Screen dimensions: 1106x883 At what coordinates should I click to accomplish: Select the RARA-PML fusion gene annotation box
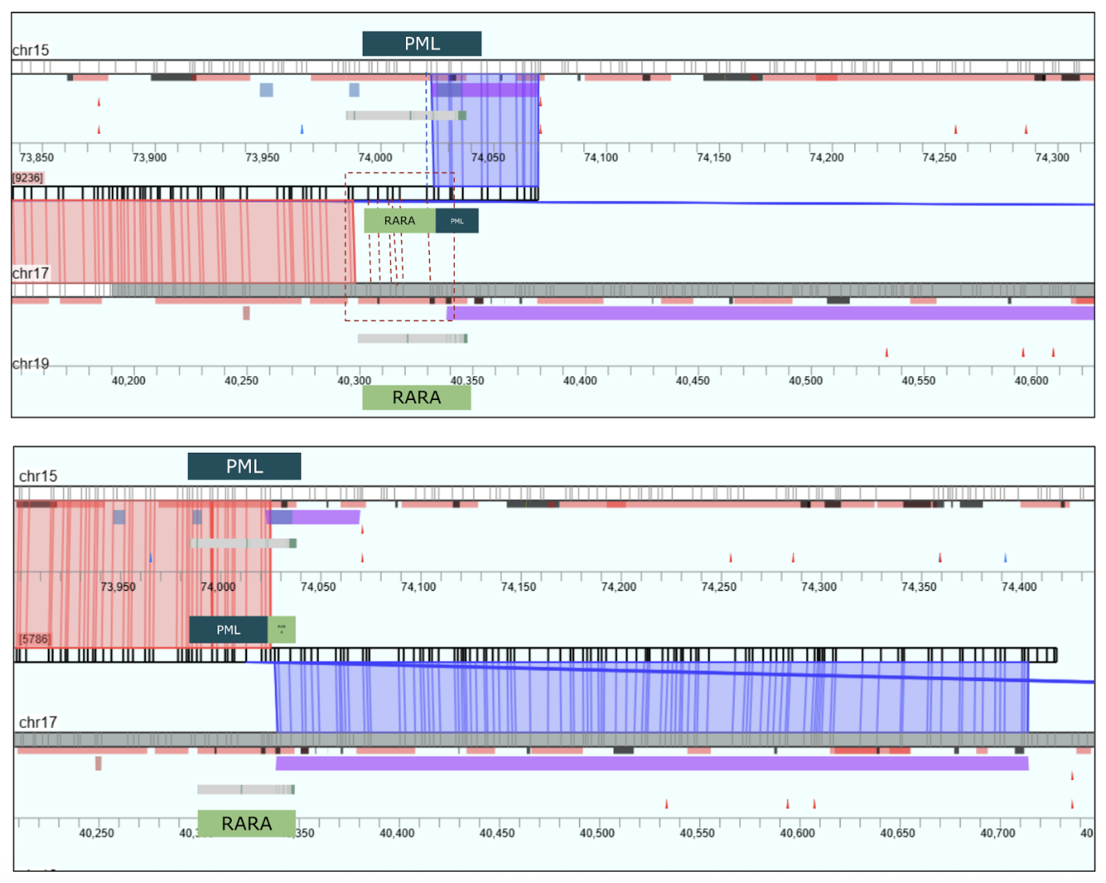(420, 220)
